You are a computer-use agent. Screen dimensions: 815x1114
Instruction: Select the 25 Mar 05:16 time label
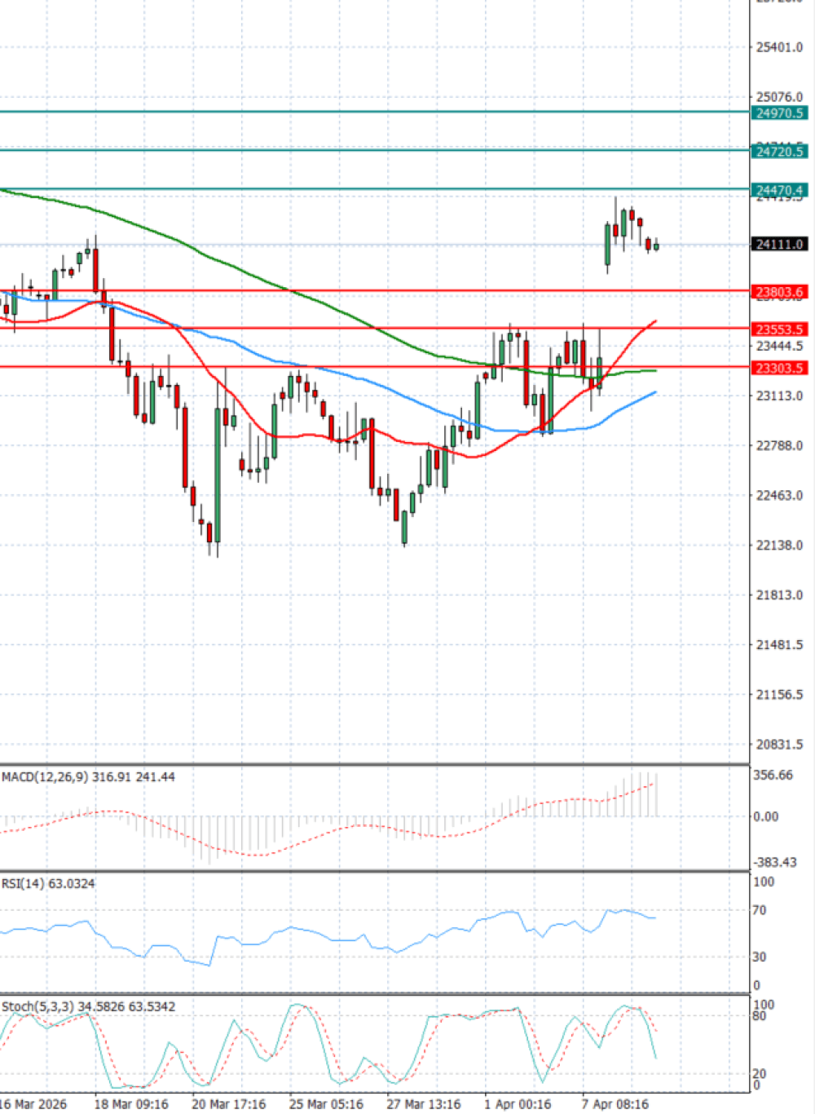tap(326, 1104)
